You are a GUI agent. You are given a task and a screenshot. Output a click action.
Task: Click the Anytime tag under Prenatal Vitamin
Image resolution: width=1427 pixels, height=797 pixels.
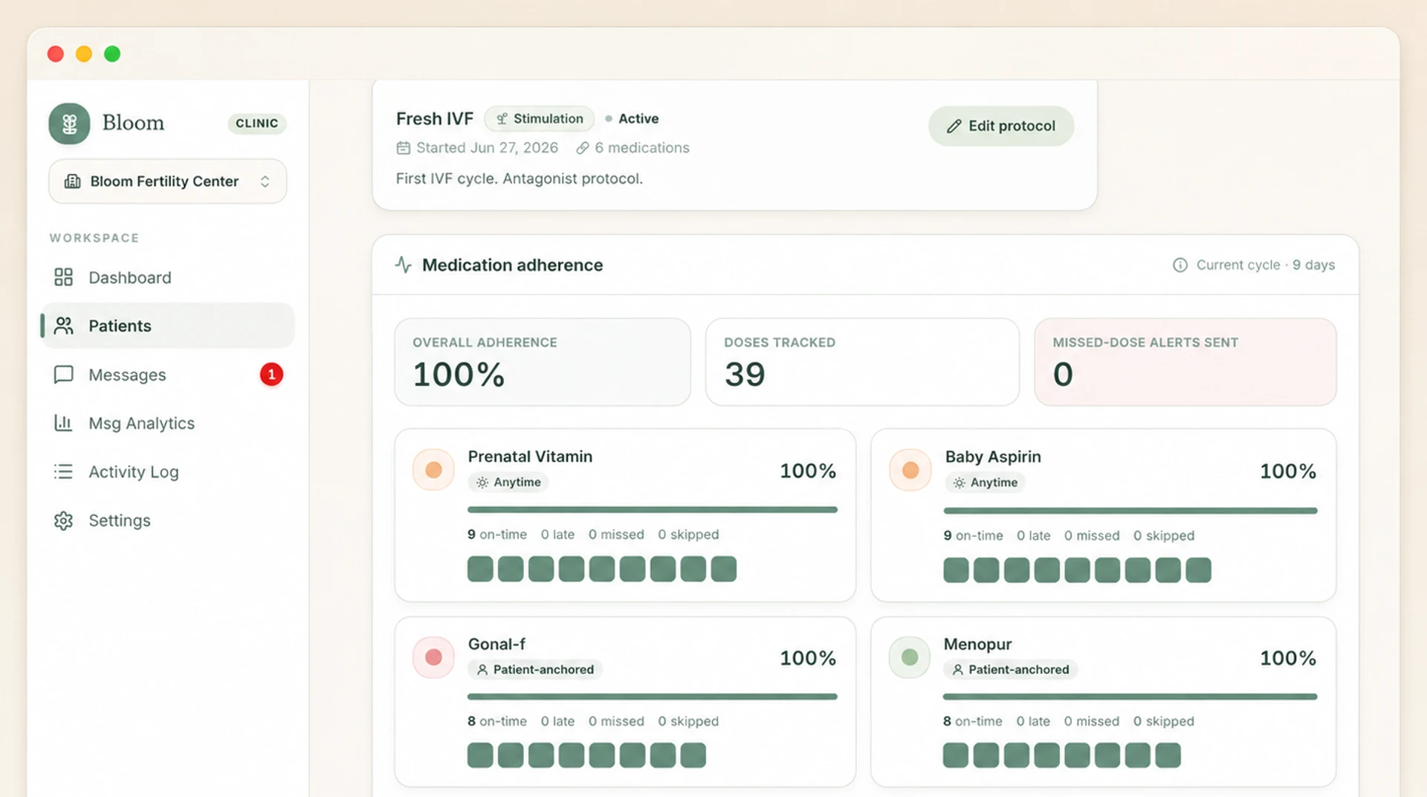click(508, 483)
